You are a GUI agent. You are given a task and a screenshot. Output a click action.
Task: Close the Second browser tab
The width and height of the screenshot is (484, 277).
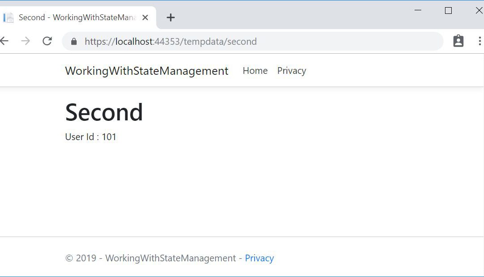pos(145,17)
